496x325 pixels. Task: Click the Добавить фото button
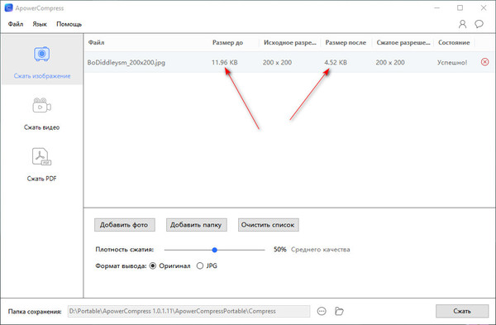(x=124, y=225)
